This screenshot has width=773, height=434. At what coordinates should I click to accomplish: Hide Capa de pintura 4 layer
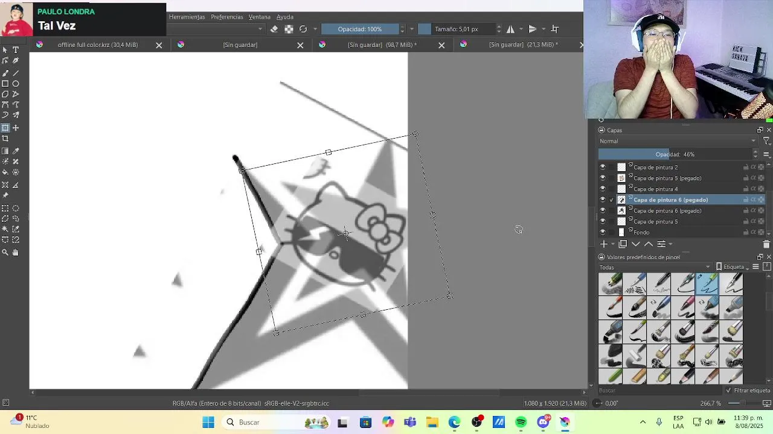click(x=602, y=189)
